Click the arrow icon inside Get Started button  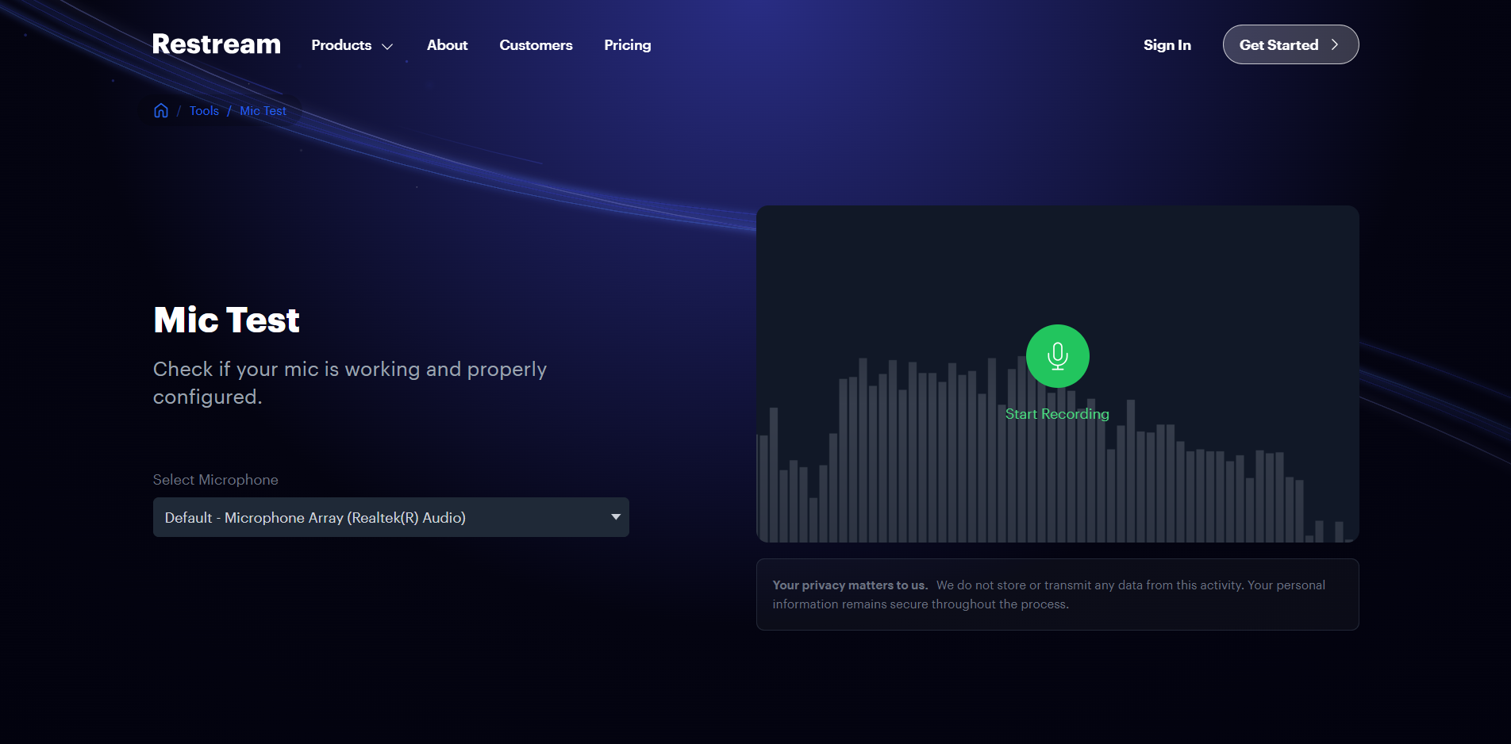tap(1336, 44)
